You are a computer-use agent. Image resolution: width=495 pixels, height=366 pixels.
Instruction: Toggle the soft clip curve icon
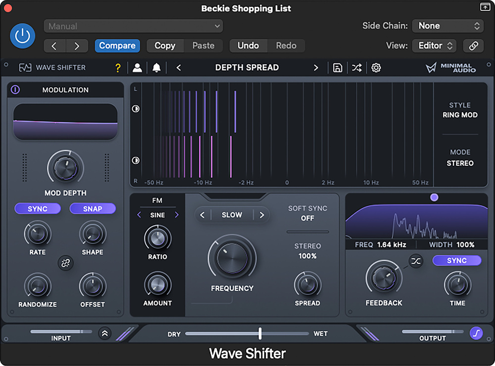[476, 333]
